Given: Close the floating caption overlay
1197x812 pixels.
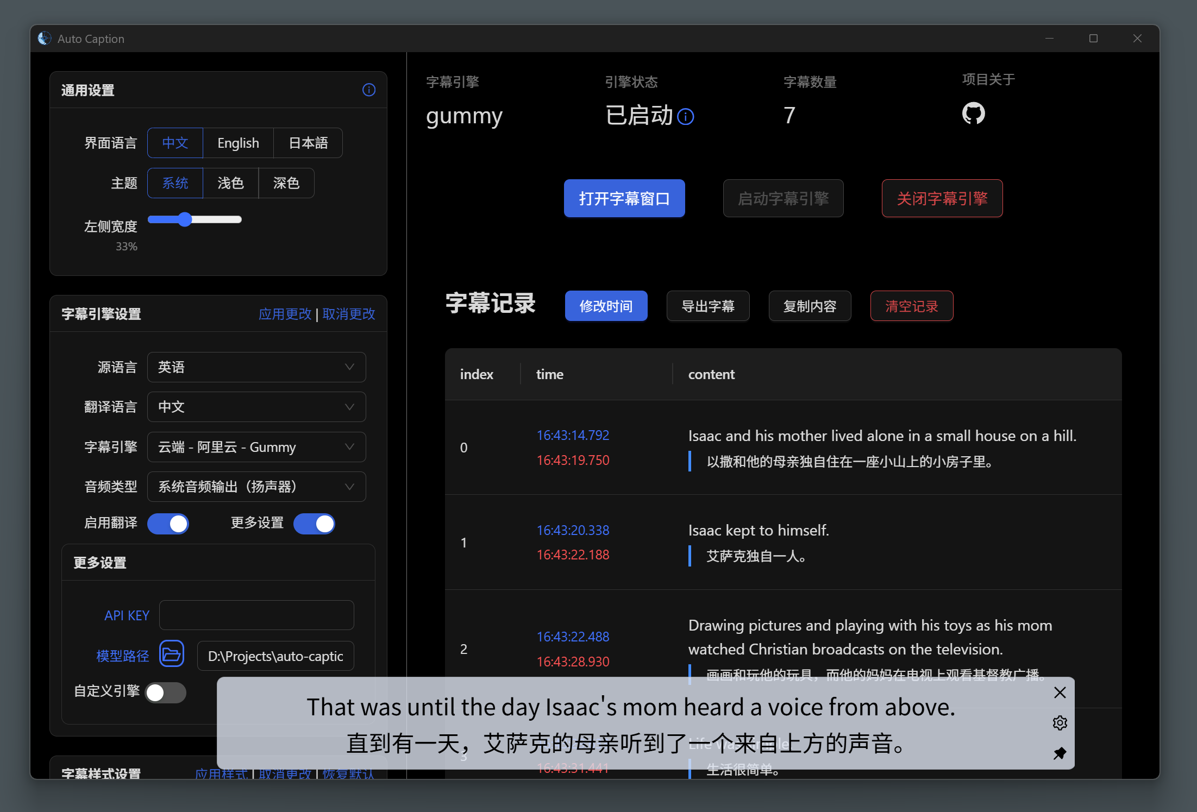Looking at the screenshot, I should pyautogui.click(x=1060, y=693).
